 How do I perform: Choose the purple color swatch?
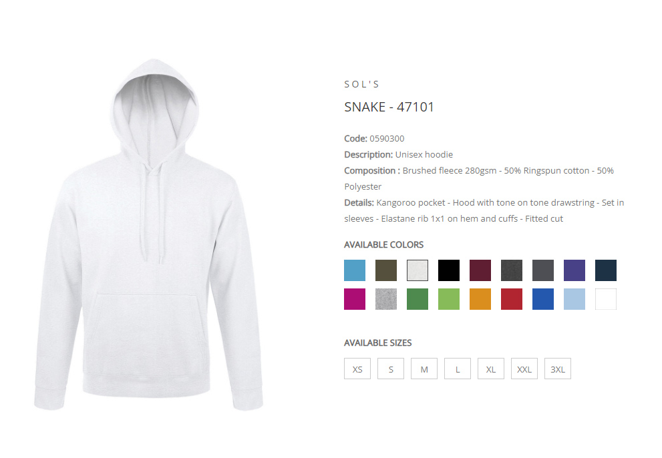pos(574,270)
